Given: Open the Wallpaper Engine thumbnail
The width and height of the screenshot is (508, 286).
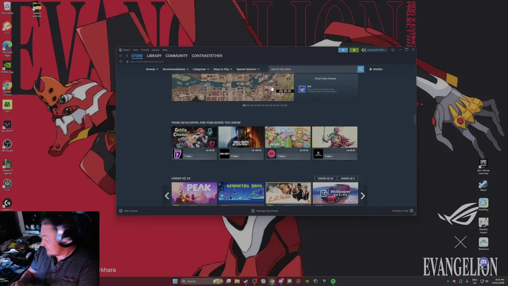Looking at the screenshot, I should coord(335,193).
